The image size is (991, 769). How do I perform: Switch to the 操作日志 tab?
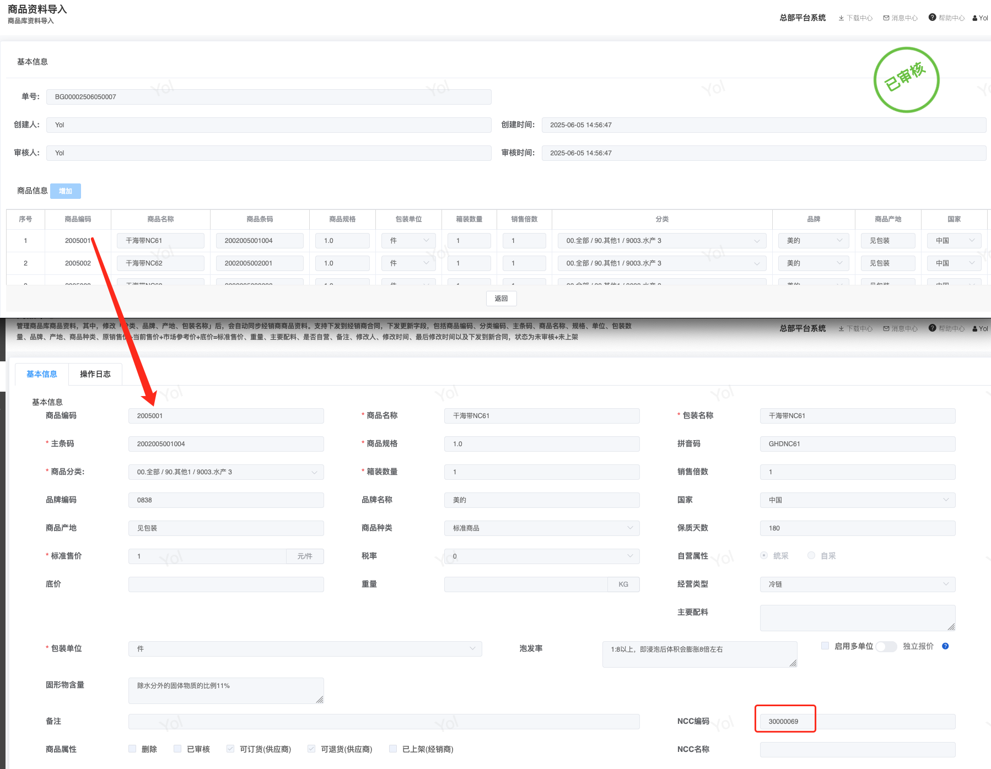coord(95,374)
